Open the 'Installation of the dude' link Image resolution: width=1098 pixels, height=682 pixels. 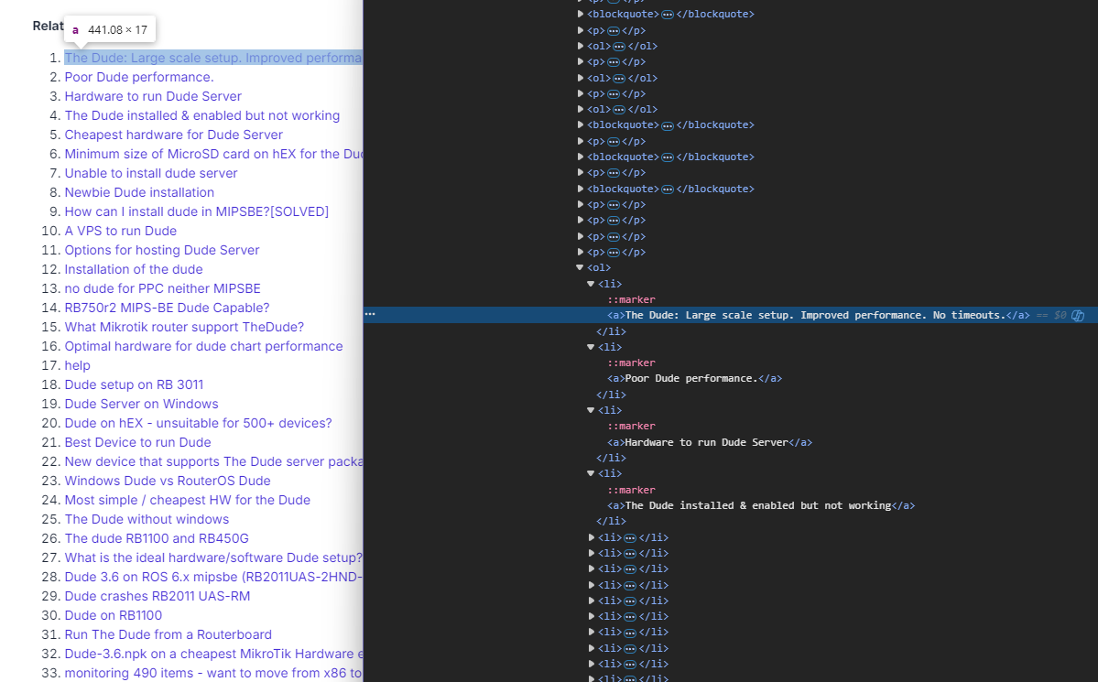click(134, 269)
